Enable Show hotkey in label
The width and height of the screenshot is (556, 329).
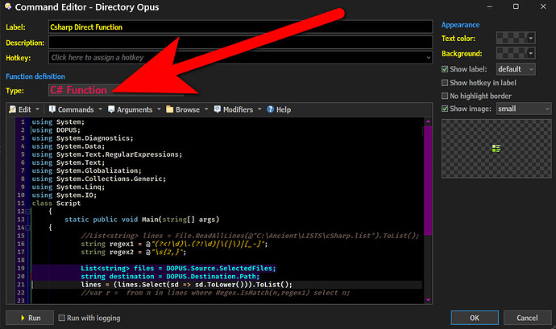tap(446, 82)
